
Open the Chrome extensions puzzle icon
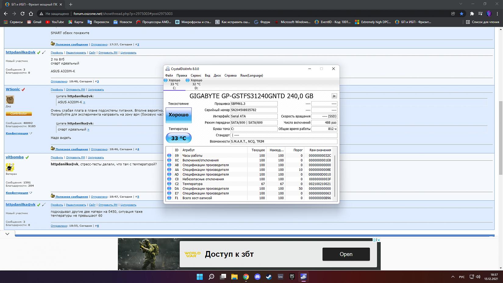click(472, 13)
